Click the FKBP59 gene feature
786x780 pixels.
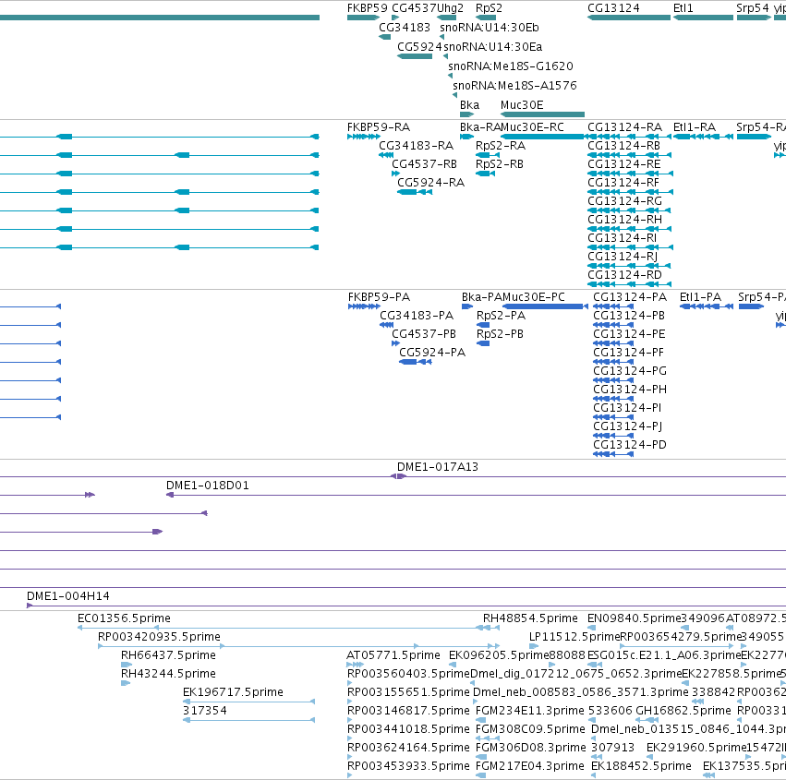[363, 18]
